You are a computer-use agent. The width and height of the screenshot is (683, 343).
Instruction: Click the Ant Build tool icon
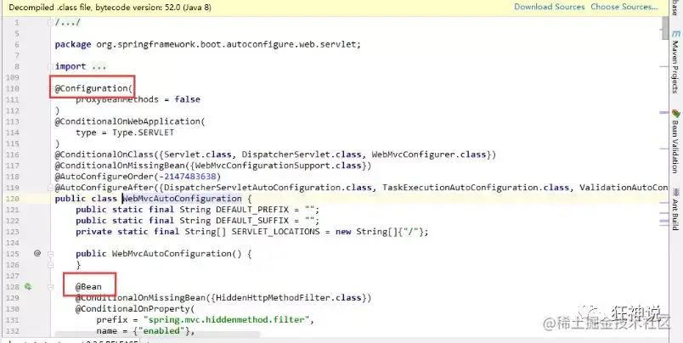675,193
